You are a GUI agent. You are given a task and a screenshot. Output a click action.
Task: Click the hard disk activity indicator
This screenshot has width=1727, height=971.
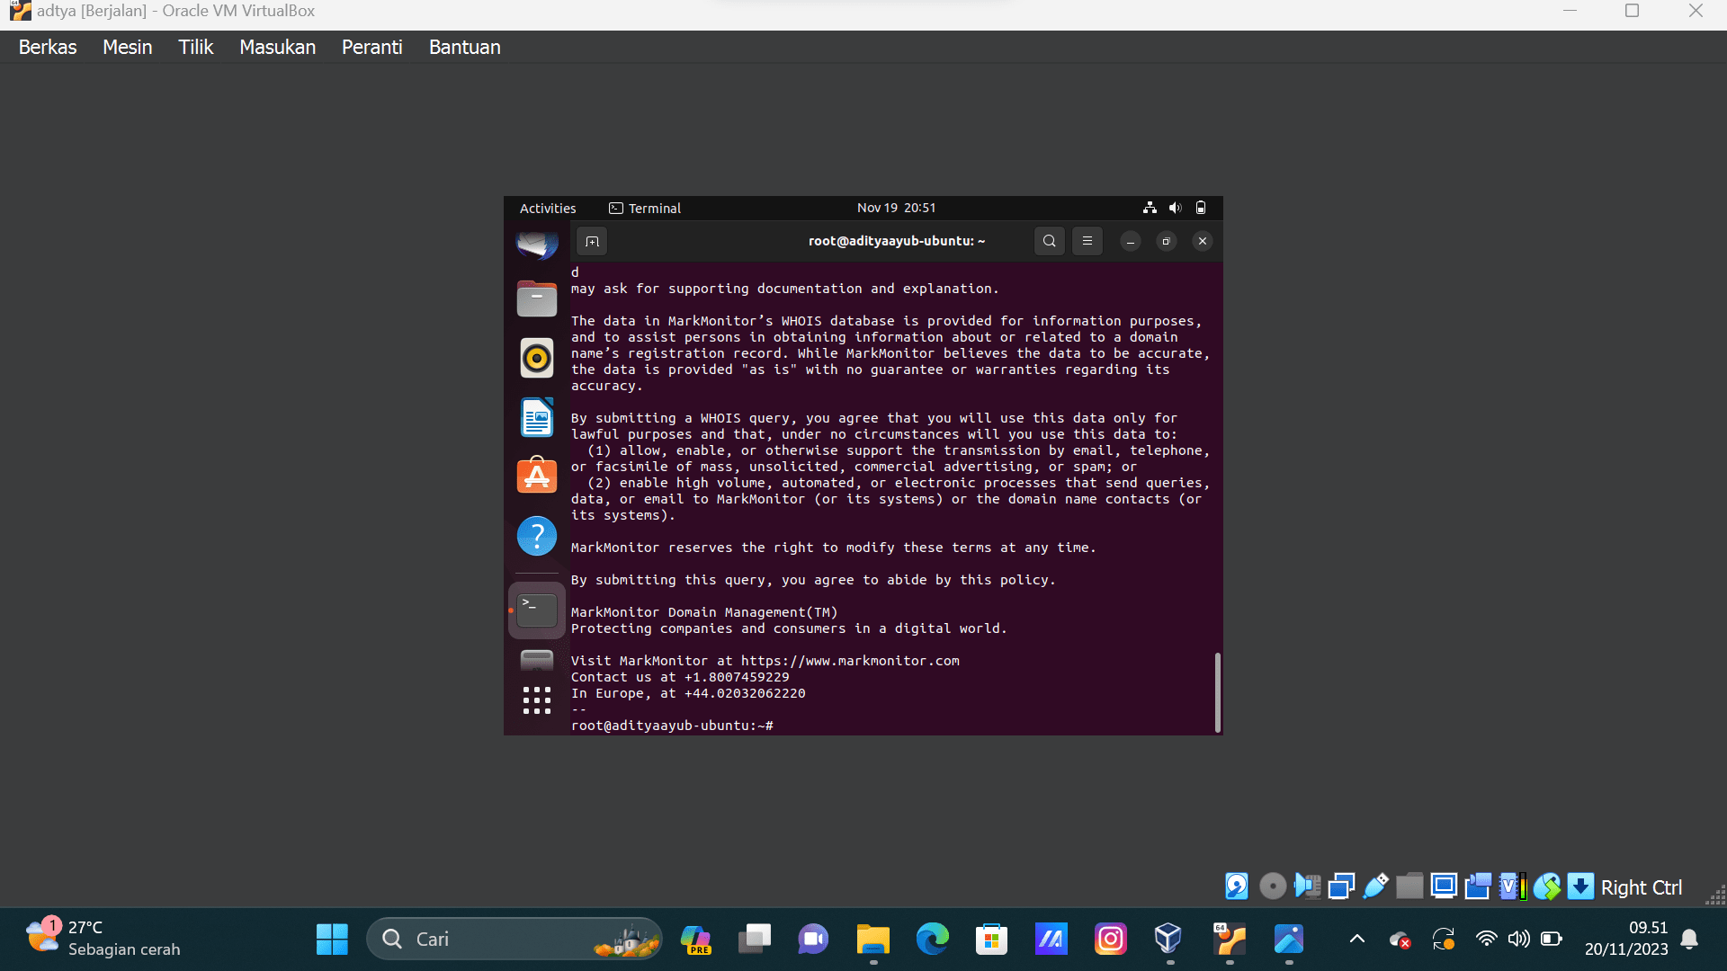click(1237, 886)
